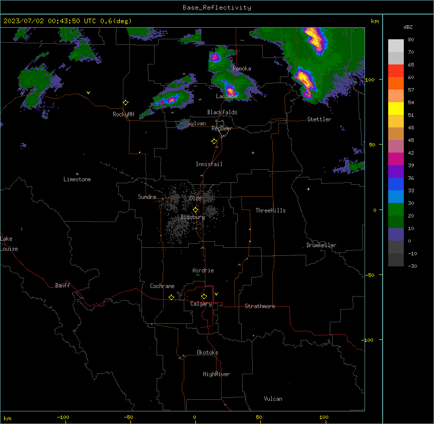Screen dimensions: 434x424
Task: Click the 48 to 45 dBZ brown swatch
Action: point(396,133)
